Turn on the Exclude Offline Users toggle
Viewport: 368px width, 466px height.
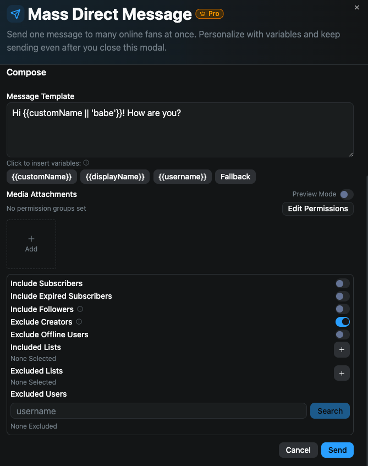coord(342,335)
